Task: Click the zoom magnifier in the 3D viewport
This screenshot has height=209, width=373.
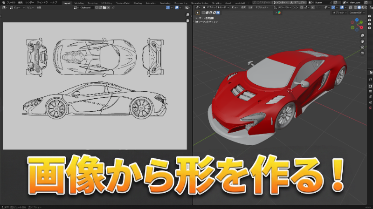Action: click(362, 35)
